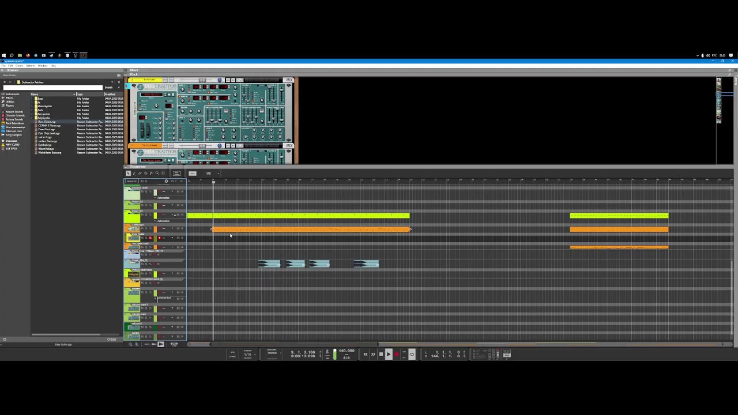
Task: Click the Fast Forward transport button
Action: coord(373,354)
